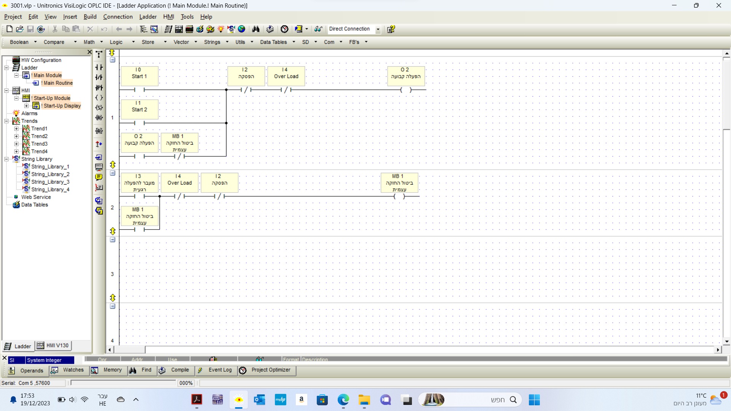This screenshot has width=731, height=411.
Task: Open the Project menu
Action: 13,17
